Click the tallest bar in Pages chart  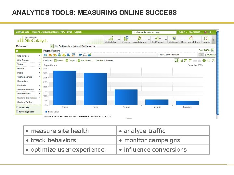click(65, 88)
